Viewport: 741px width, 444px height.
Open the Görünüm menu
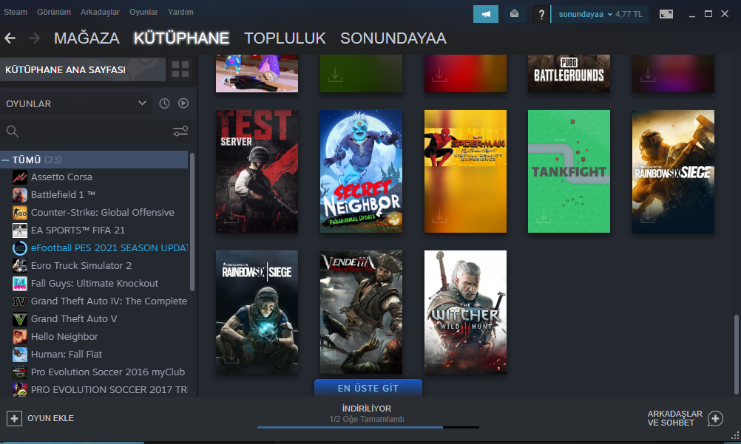pos(54,12)
